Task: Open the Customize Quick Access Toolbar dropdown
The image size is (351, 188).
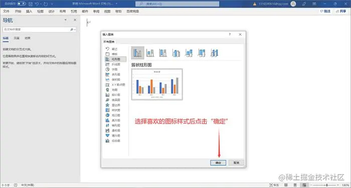Action: pyautogui.click(x=52, y=4)
